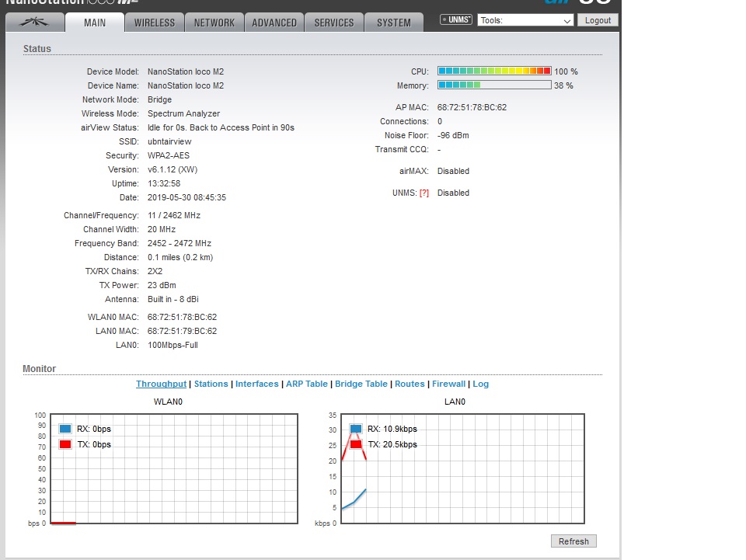746x560 pixels.
Task: Select the CPU 100 % reading
Action: coord(566,71)
